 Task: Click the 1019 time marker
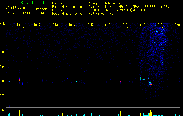coord(159,25)
